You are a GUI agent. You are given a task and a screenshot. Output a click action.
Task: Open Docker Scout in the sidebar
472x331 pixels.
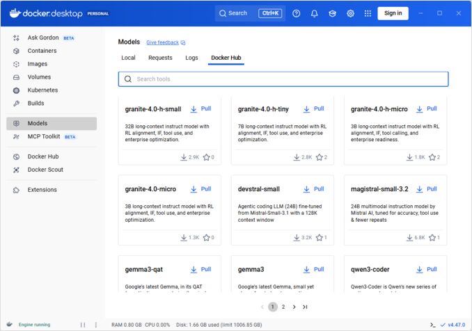(45, 170)
